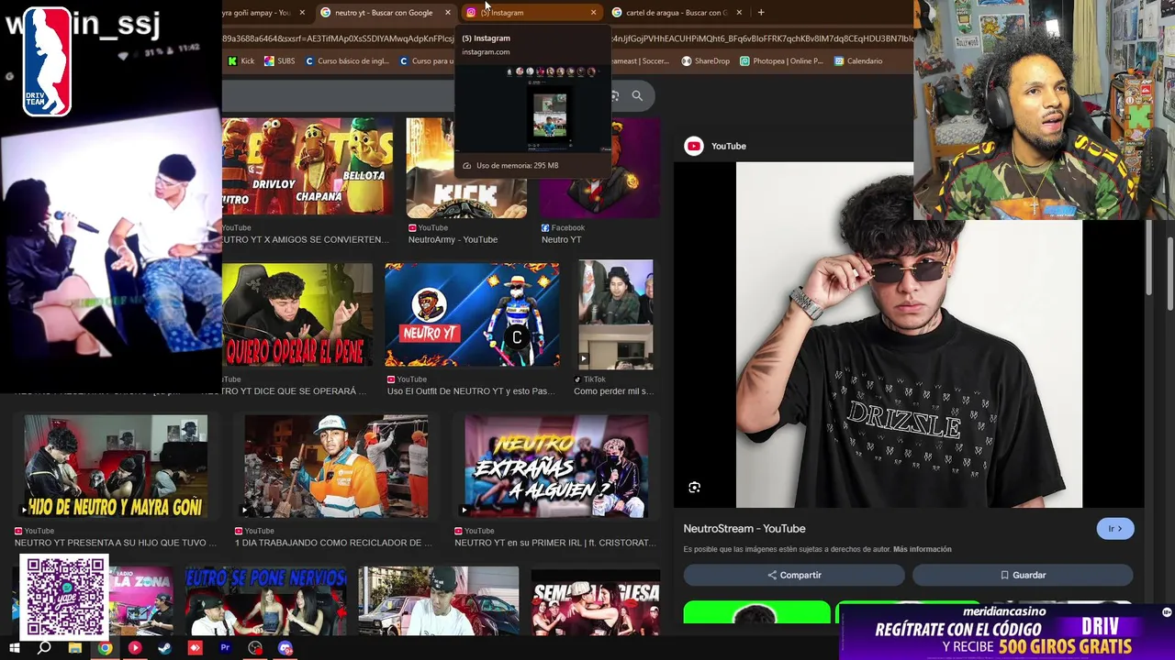Open the thumbnail with the sports car
Image resolution: width=1175 pixels, height=660 pixels.
point(439,601)
